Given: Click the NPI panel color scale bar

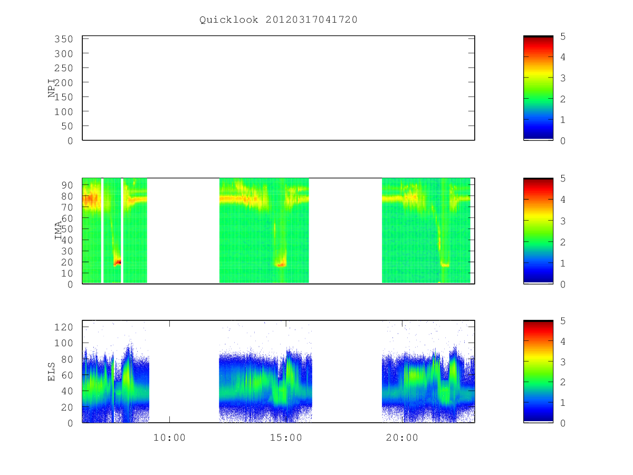Looking at the screenshot, I should pos(538,88).
